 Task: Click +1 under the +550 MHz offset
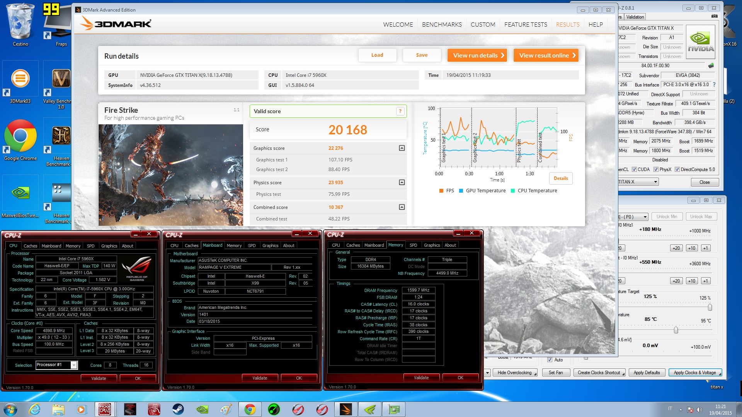point(706,281)
